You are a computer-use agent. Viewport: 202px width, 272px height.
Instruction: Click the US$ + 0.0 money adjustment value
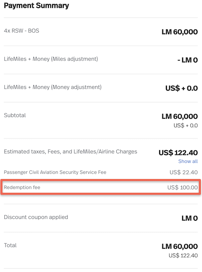181,88
